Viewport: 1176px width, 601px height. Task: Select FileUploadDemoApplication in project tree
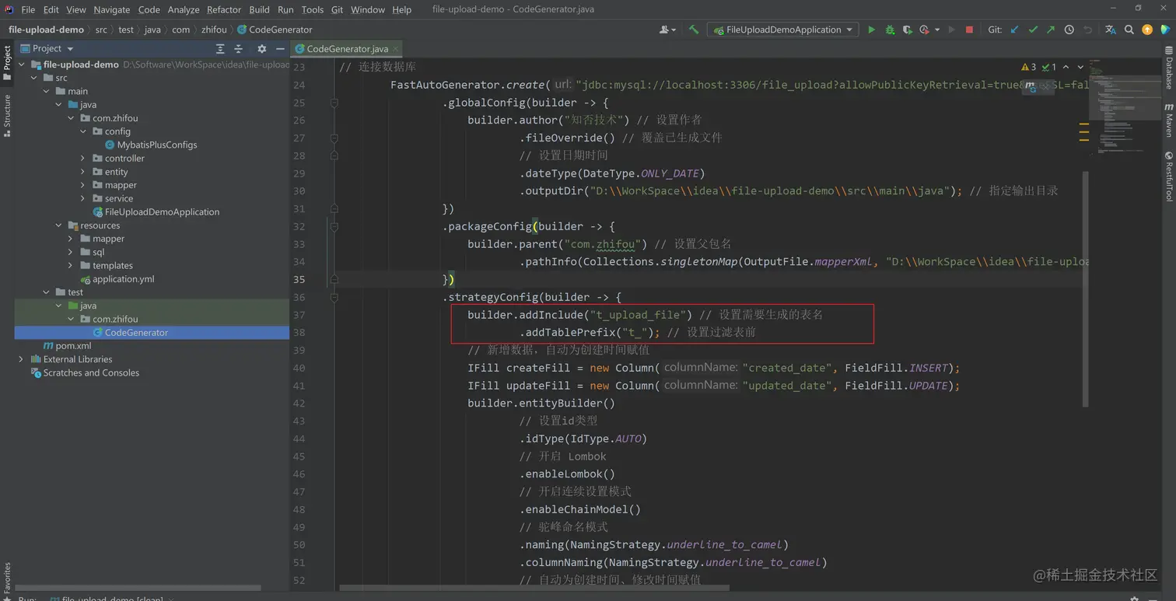pyautogui.click(x=162, y=211)
